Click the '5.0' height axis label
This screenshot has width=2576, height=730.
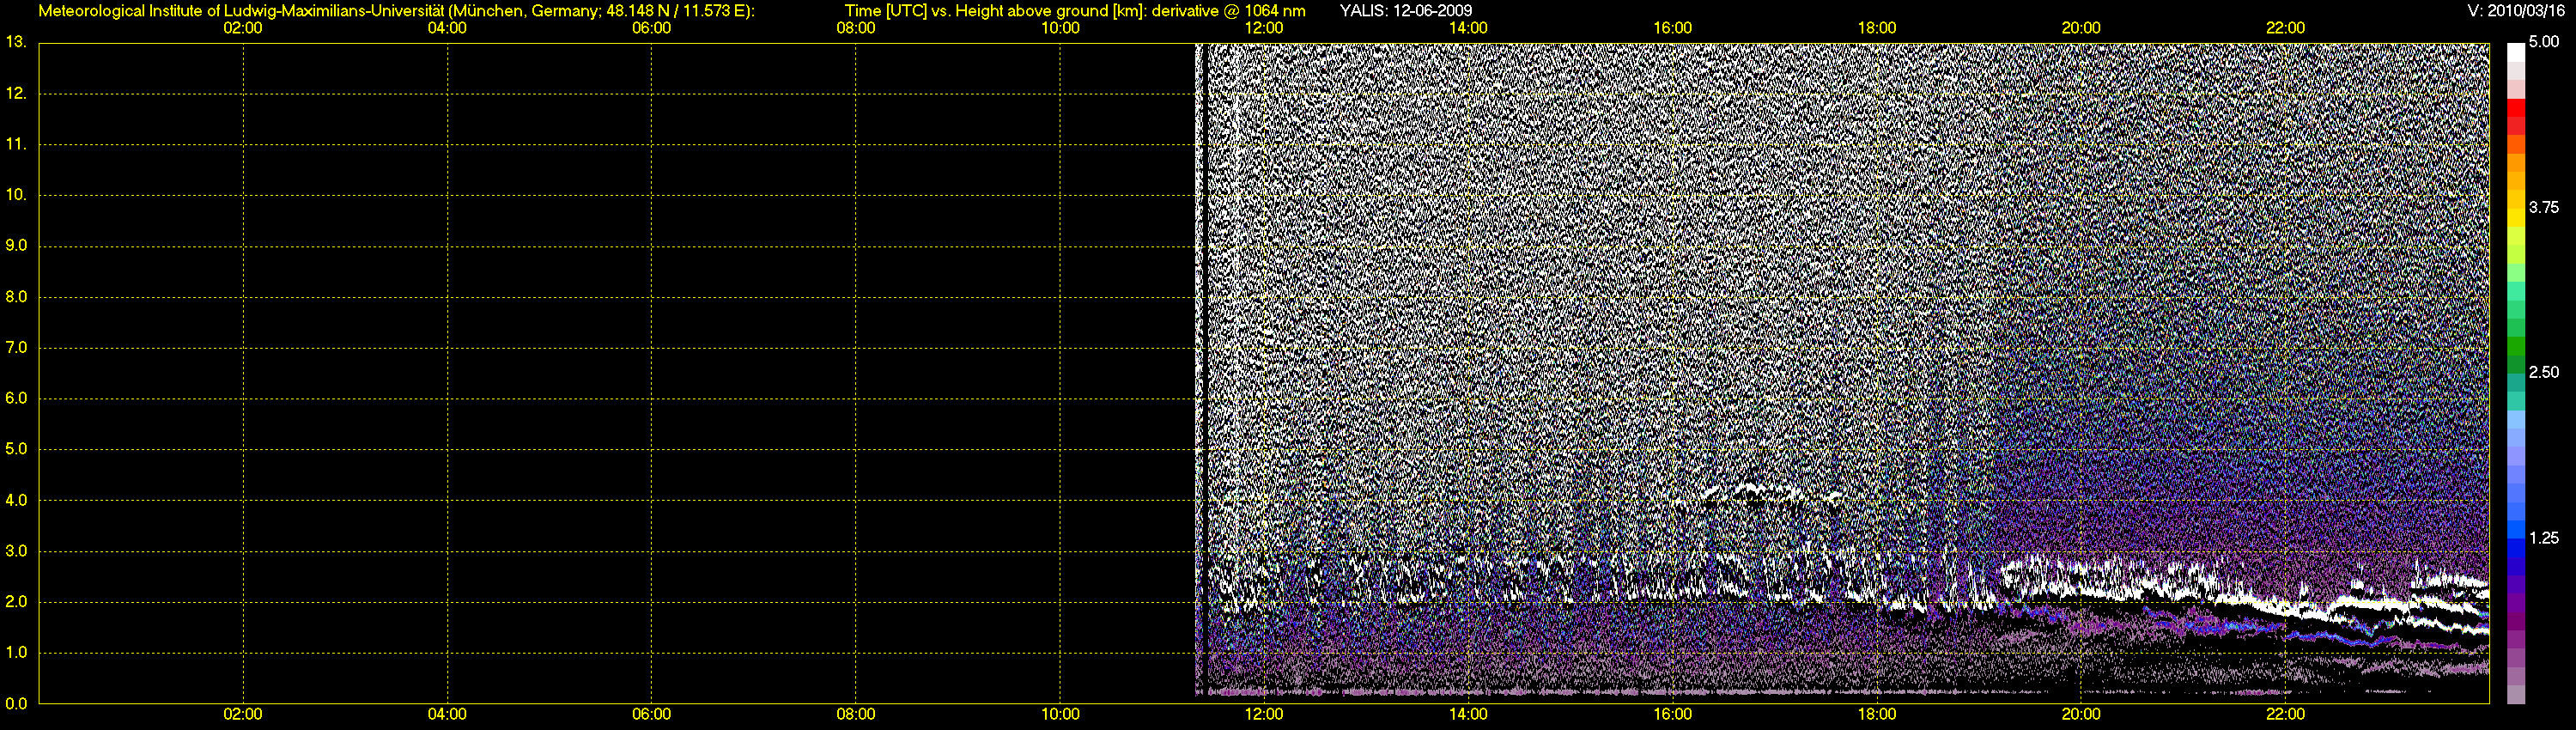point(16,449)
